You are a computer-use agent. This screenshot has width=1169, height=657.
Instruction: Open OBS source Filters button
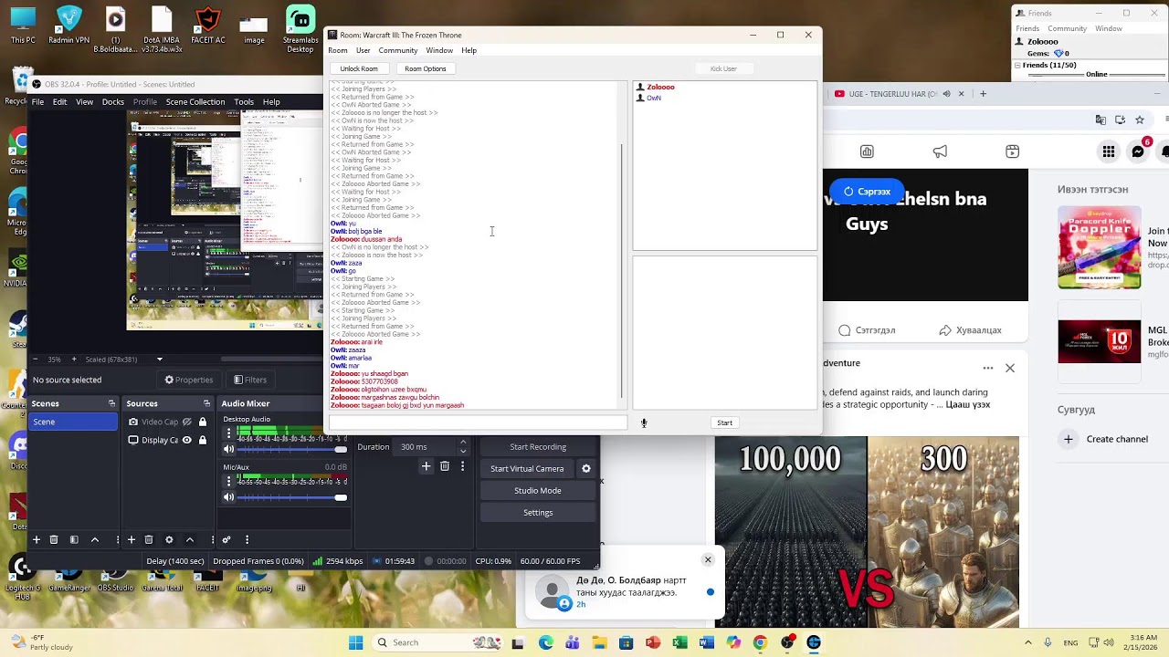click(x=249, y=380)
